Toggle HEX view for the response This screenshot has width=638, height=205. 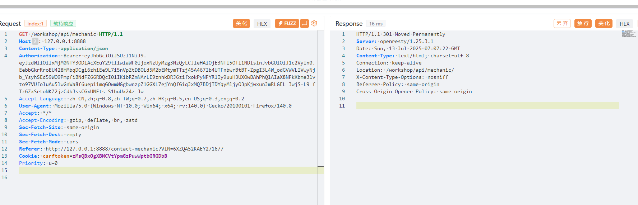[624, 24]
